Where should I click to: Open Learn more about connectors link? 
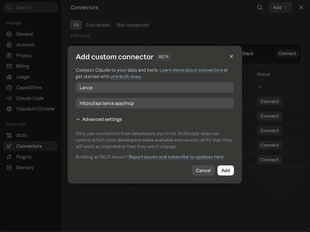[x=191, y=70]
